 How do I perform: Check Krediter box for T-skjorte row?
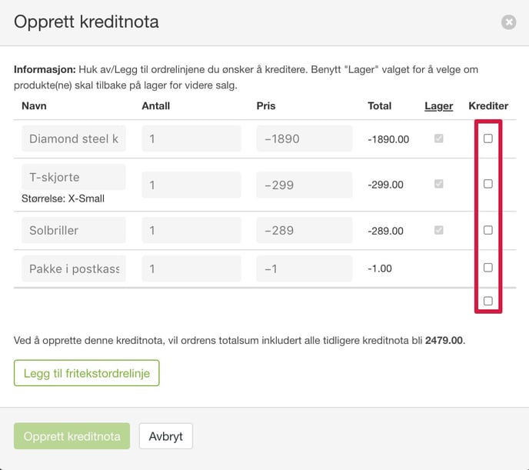(x=487, y=184)
